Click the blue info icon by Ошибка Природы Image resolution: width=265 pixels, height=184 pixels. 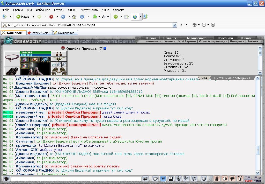tap(105, 48)
